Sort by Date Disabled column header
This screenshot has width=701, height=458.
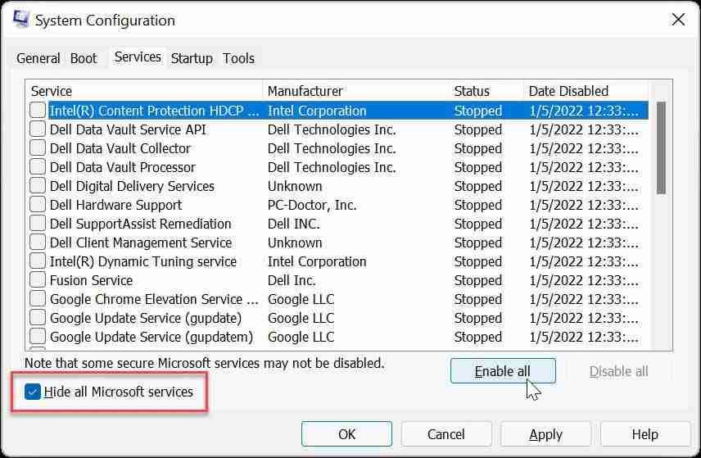point(586,91)
